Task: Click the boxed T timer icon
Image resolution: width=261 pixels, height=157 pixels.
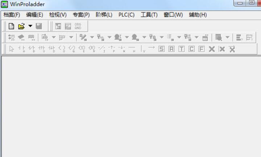Action: 182,49
